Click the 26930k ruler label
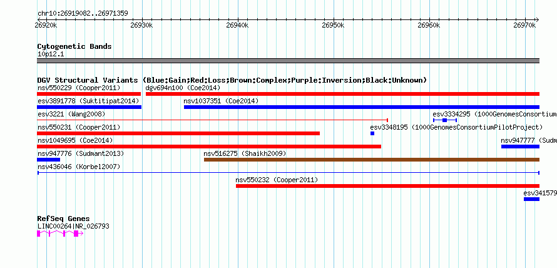Viewport: 557px width, 268px height. [x=141, y=25]
